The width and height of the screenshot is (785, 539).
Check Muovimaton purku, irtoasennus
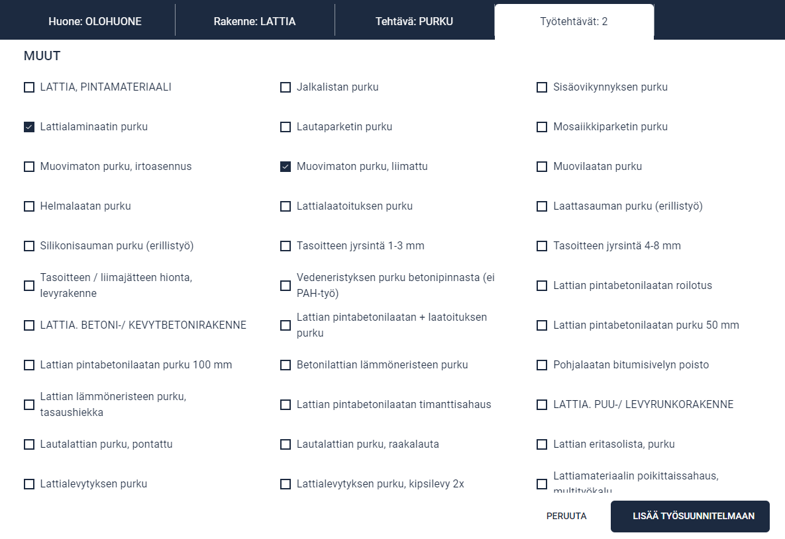point(29,167)
